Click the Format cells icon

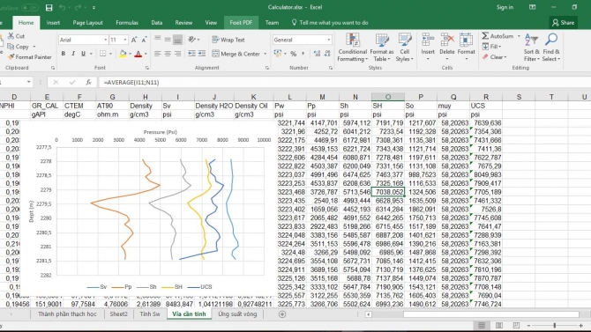click(467, 48)
